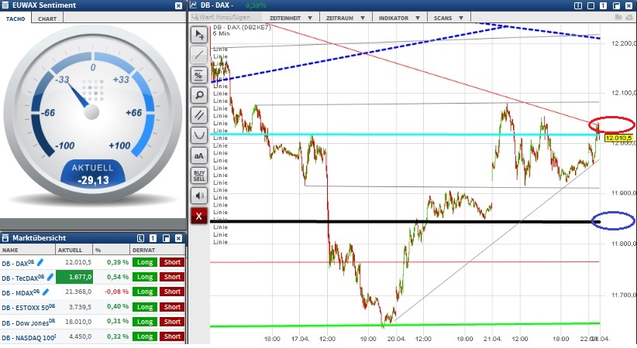The image size is (637, 348).
Task: Click Short for DB - TecDAX
Action: tap(172, 277)
